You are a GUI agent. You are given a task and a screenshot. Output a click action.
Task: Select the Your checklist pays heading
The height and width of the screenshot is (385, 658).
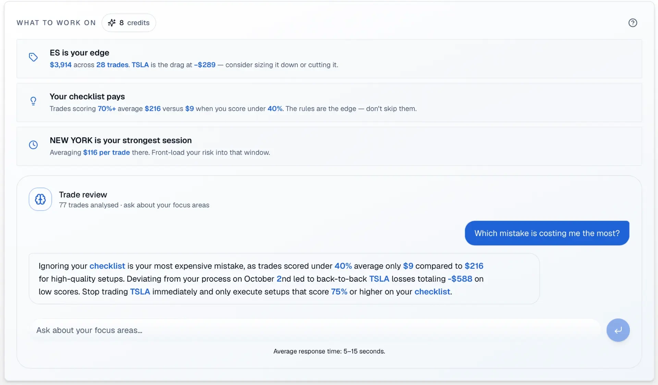[87, 97]
